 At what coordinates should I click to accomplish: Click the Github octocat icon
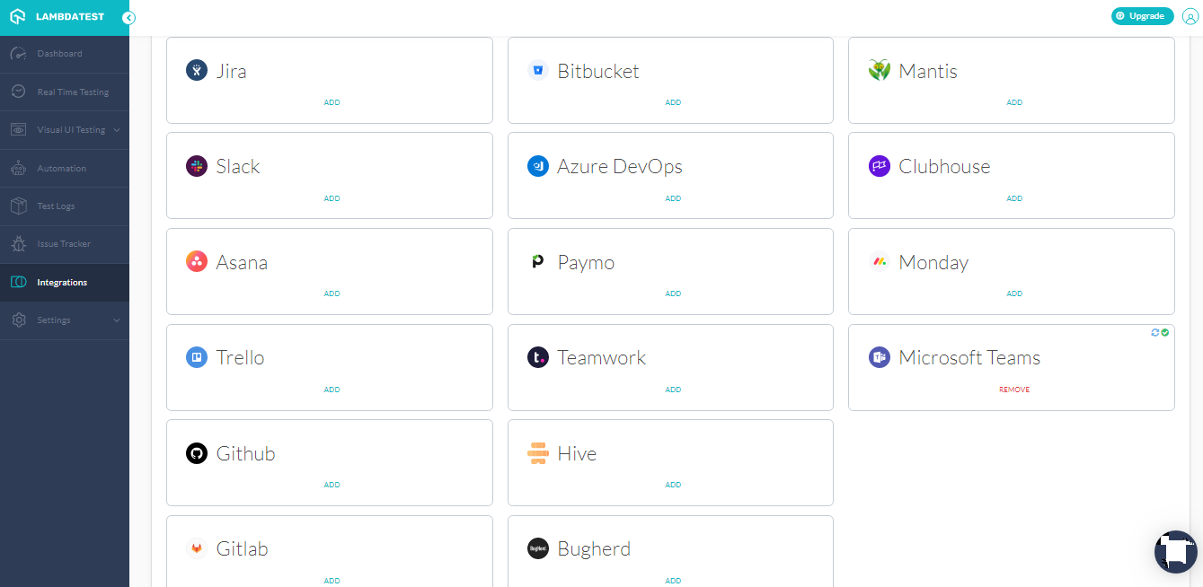point(197,453)
